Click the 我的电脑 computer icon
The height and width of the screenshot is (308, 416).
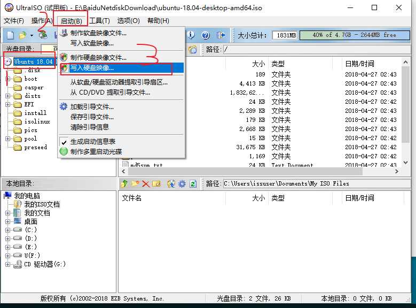(x=7, y=196)
